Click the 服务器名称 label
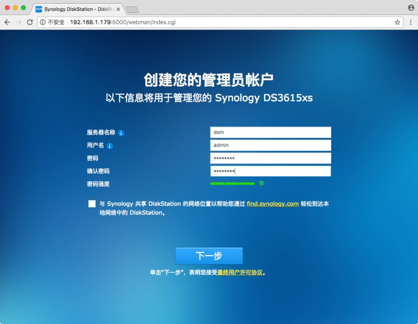 101,133
